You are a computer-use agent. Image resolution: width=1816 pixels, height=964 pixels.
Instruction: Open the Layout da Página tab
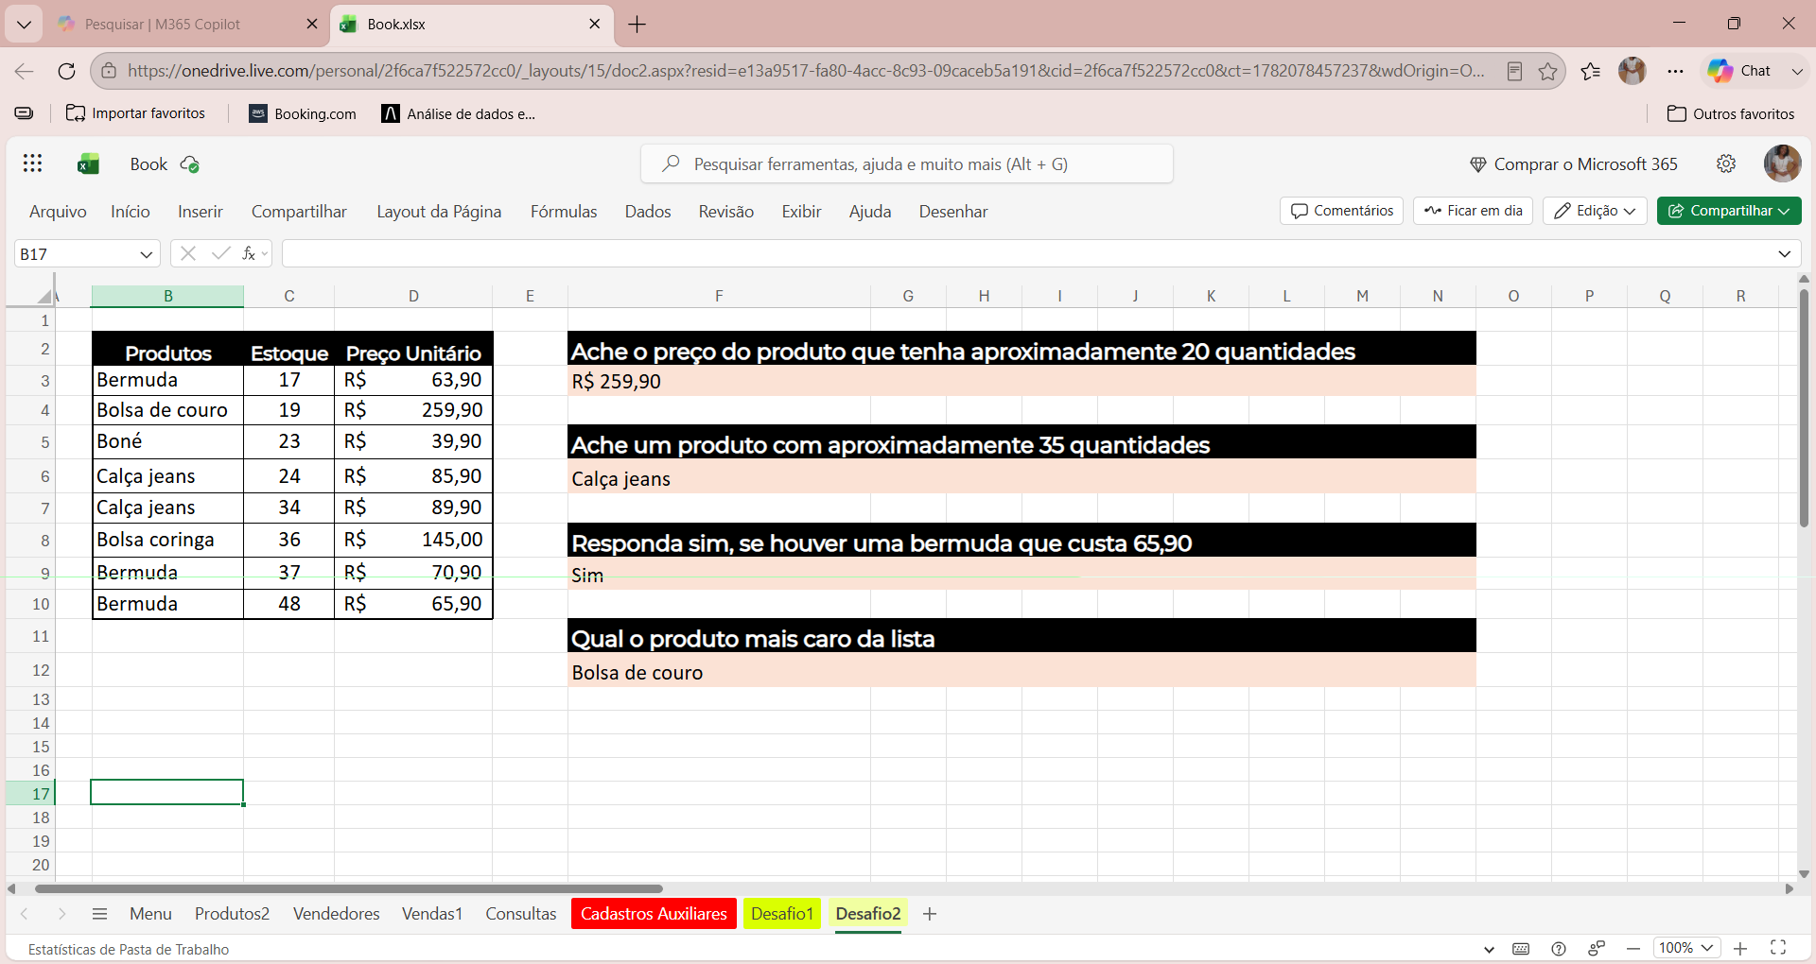coord(439,212)
